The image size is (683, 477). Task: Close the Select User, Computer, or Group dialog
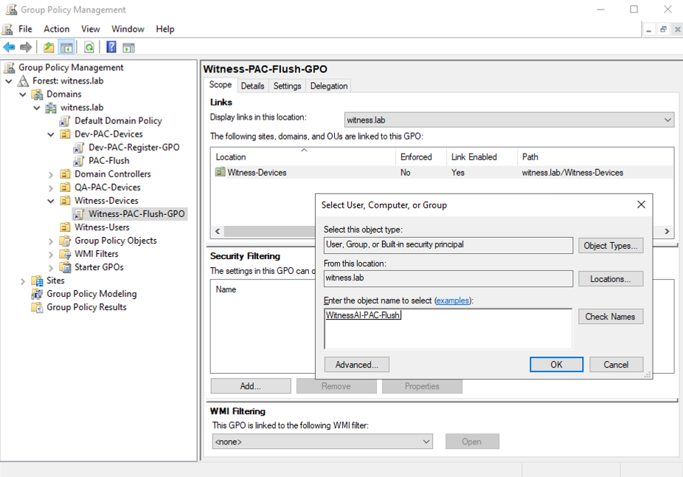coord(641,205)
